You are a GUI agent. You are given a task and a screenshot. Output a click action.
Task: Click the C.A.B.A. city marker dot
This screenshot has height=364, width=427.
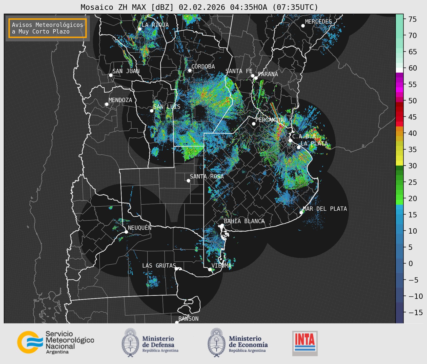pos(291,140)
